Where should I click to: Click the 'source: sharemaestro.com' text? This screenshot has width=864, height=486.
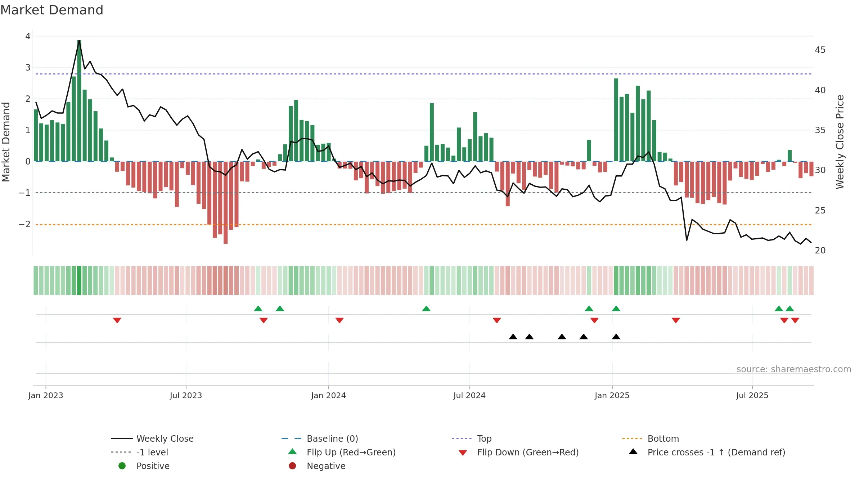point(794,369)
